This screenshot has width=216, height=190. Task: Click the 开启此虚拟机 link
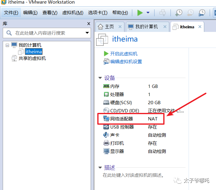[124, 54]
